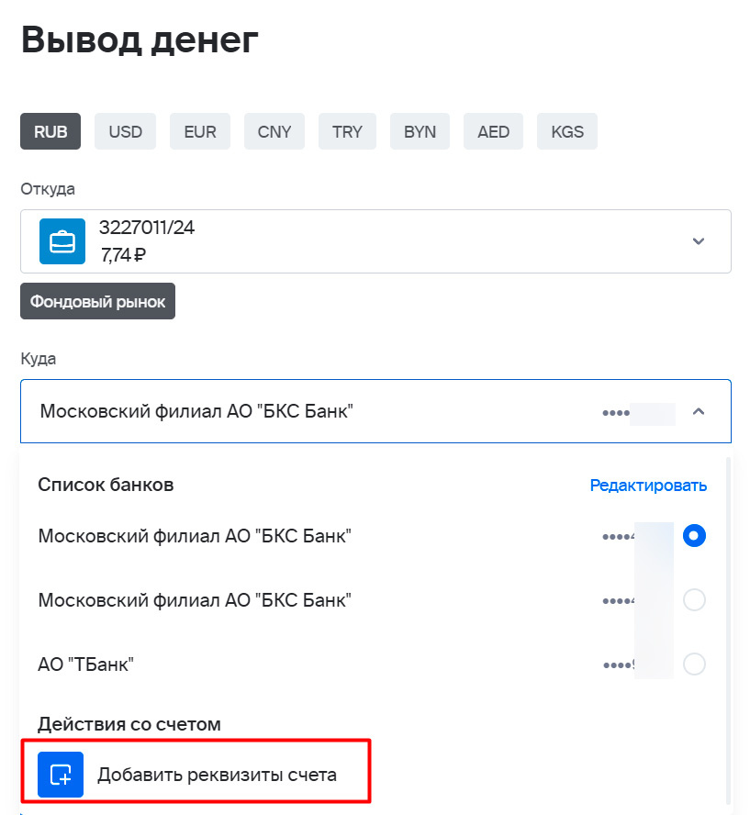Select the АО ТБанк radio button

click(x=694, y=664)
